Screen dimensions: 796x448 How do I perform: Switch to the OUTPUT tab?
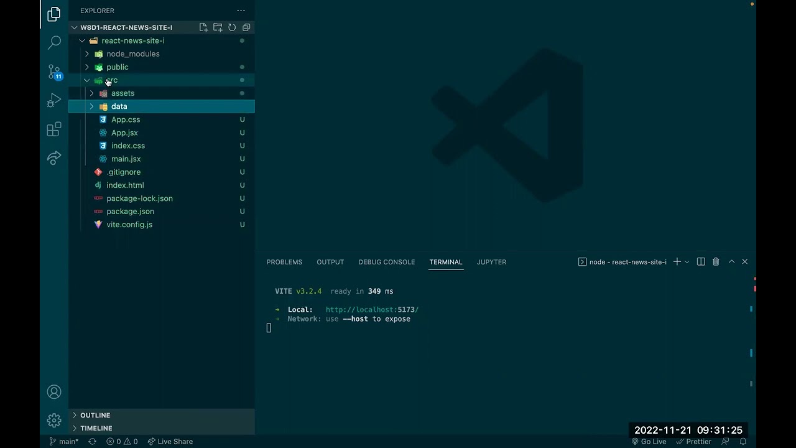coord(330,262)
